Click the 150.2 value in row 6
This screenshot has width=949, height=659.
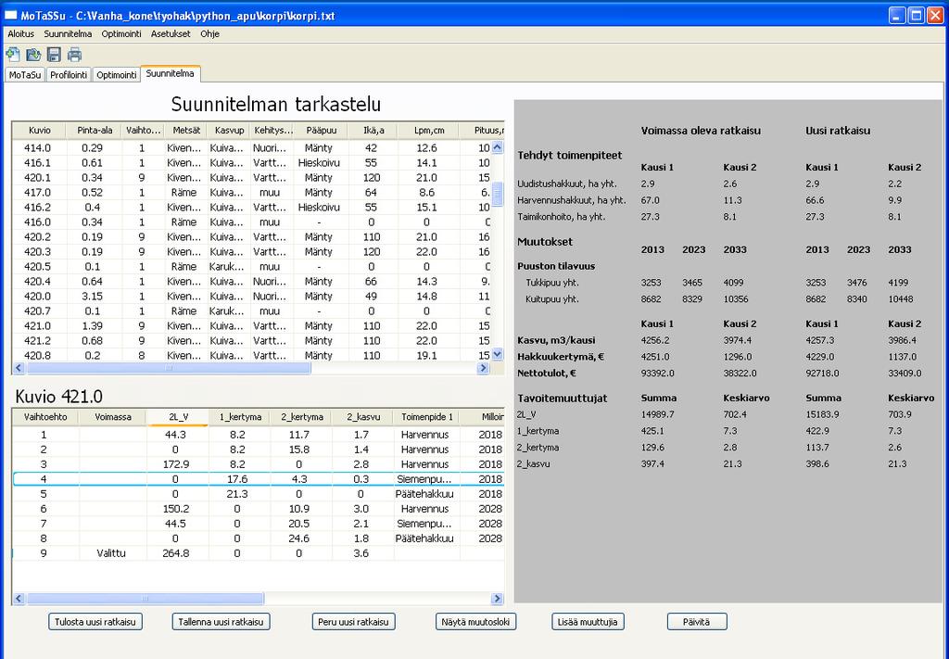(x=176, y=508)
